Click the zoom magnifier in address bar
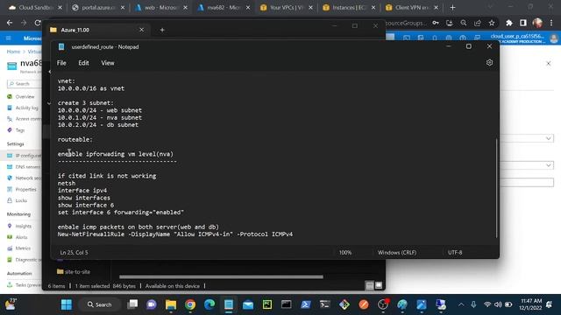This screenshot has height=315, width=561. 464,23
